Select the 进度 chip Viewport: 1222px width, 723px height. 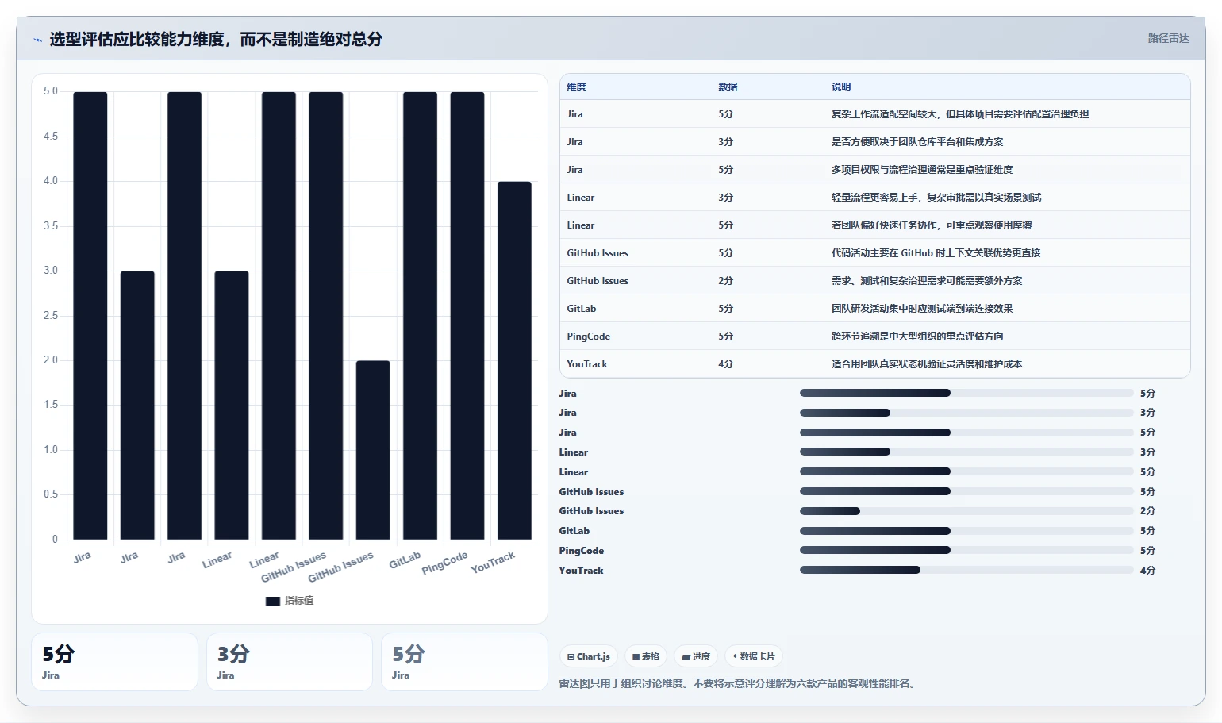pyautogui.click(x=696, y=656)
